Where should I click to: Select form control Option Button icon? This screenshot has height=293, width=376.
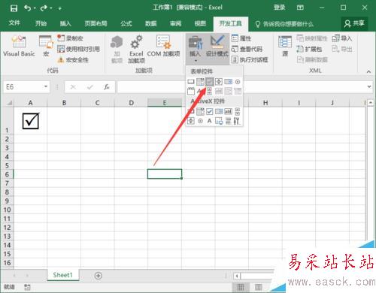[x=238, y=82]
